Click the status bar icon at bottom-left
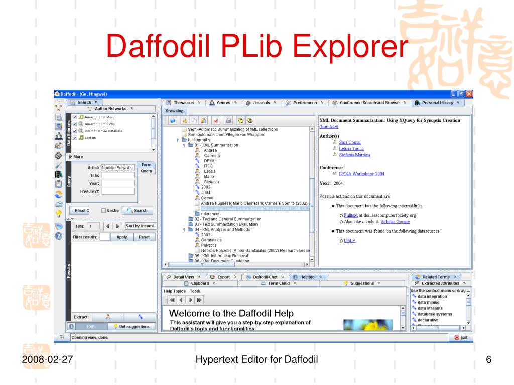The image size is (514, 385). 62,337
